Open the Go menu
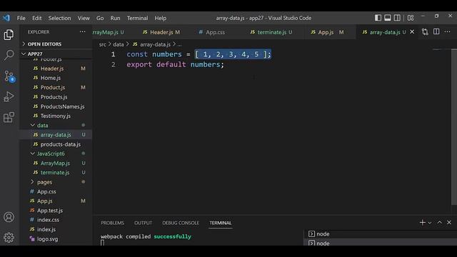 (100, 18)
